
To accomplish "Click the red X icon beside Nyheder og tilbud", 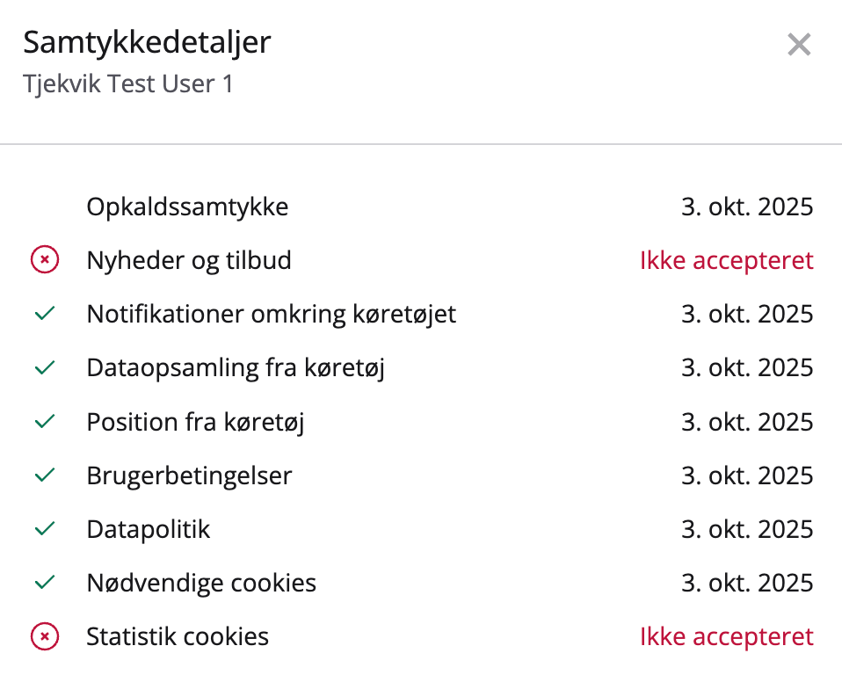I will pyautogui.click(x=45, y=260).
